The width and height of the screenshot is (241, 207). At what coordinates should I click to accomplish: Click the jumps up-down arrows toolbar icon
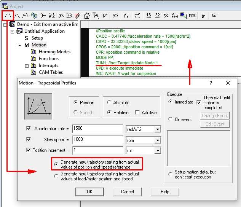coord(126,16)
